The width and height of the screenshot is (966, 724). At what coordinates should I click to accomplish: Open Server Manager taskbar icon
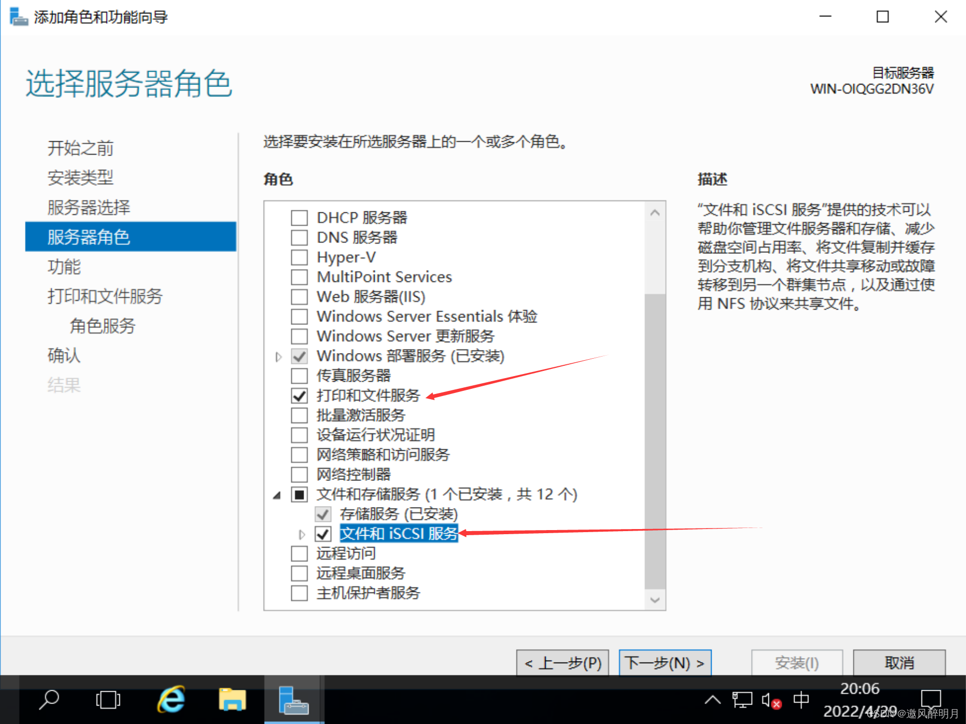click(294, 699)
